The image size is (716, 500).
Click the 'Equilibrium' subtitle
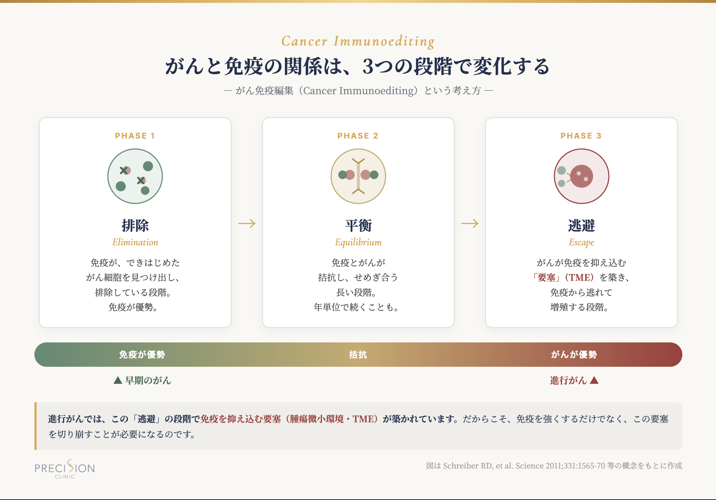[x=358, y=242]
